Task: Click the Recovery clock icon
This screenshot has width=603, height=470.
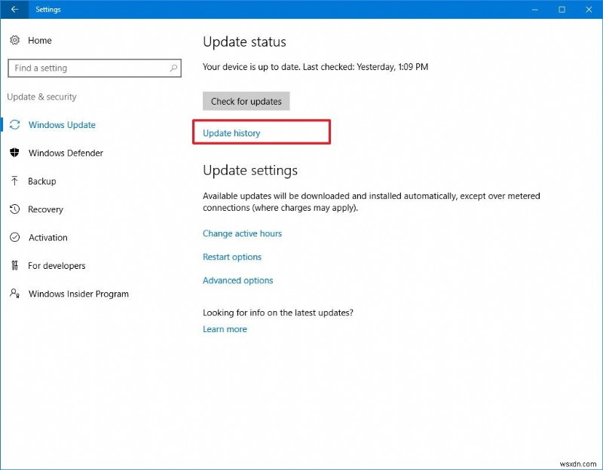Action: click(15, 209)
